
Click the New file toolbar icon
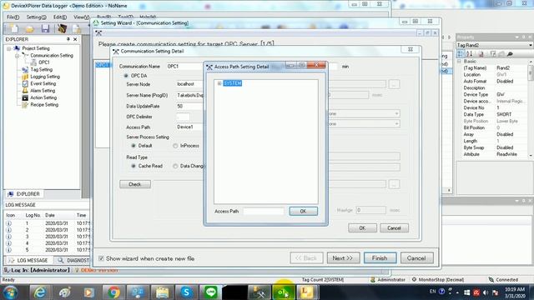click(x=14, y=29)
